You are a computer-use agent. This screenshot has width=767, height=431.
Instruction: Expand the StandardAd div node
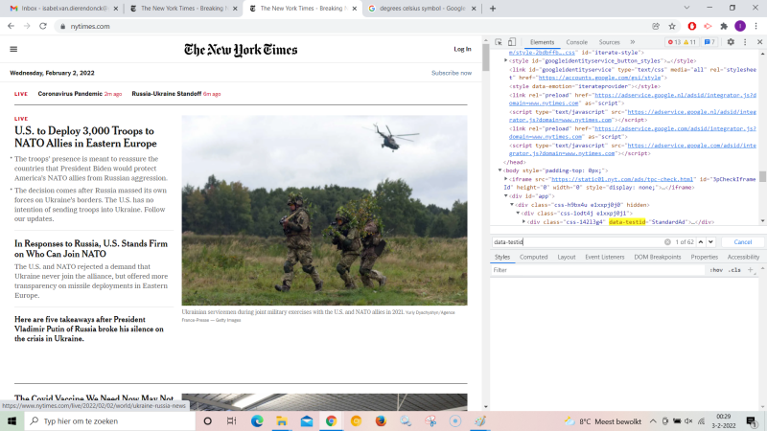pyautogui.click(x=523, y=222)
